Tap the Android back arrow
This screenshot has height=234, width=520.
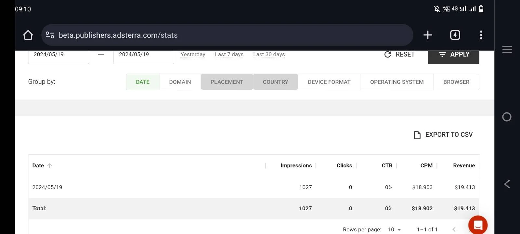[507, 184]
